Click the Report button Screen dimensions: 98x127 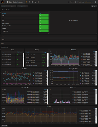pyautogui.click(x=94, y=6)
